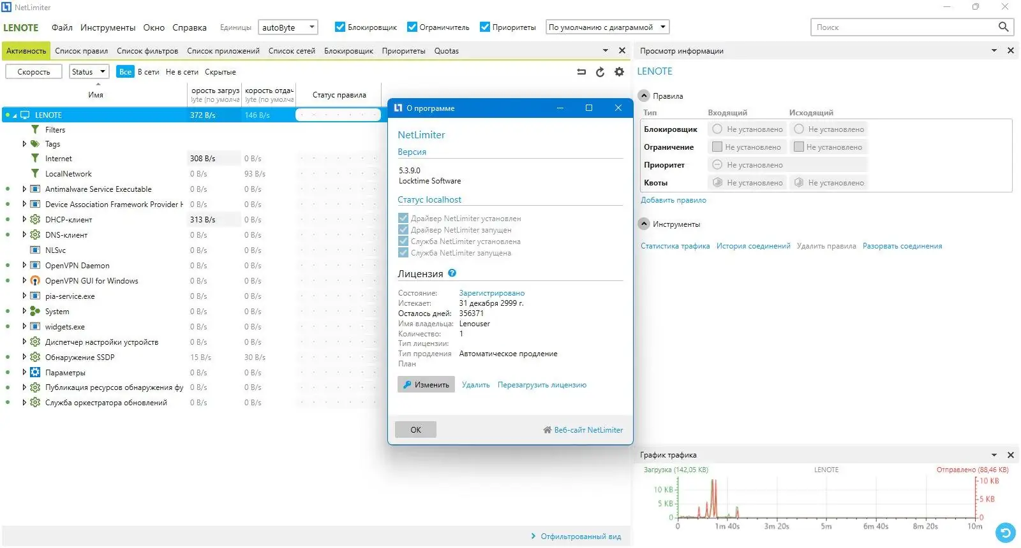Open the Инструменты menu in the menu bar
This screenshot has width=1021, height=548.
[108, 27]
